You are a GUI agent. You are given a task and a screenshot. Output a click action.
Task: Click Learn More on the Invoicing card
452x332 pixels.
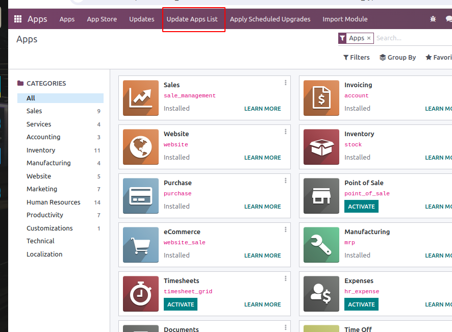pyautogui.click(x=438, y=109)
